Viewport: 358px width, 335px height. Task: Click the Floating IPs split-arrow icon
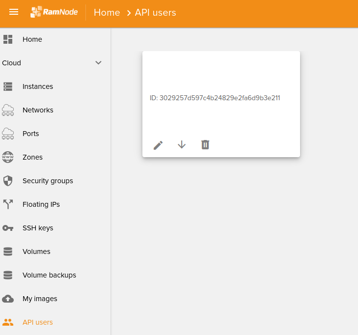8,204
